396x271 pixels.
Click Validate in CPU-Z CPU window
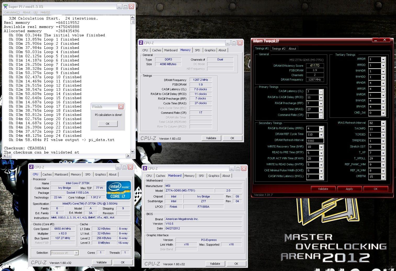coord(101,262)
